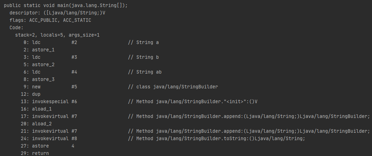
Task: Click the '// String a' comment
Action: point(143,42)
